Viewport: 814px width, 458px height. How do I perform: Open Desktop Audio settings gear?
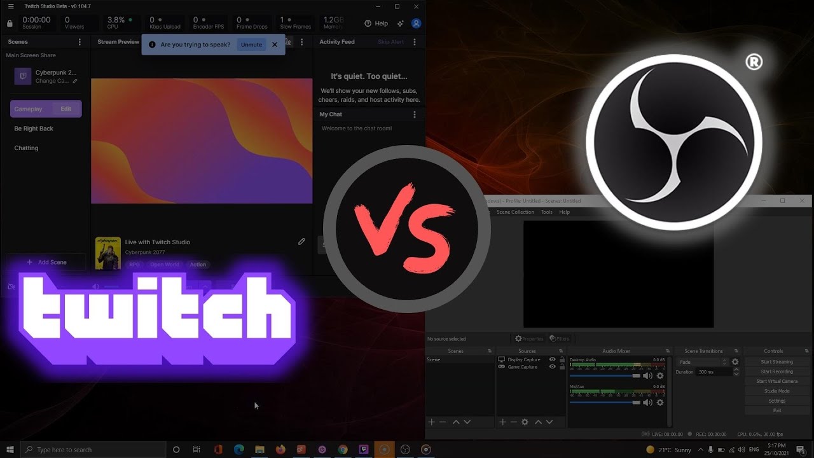[x=660, y=376]
